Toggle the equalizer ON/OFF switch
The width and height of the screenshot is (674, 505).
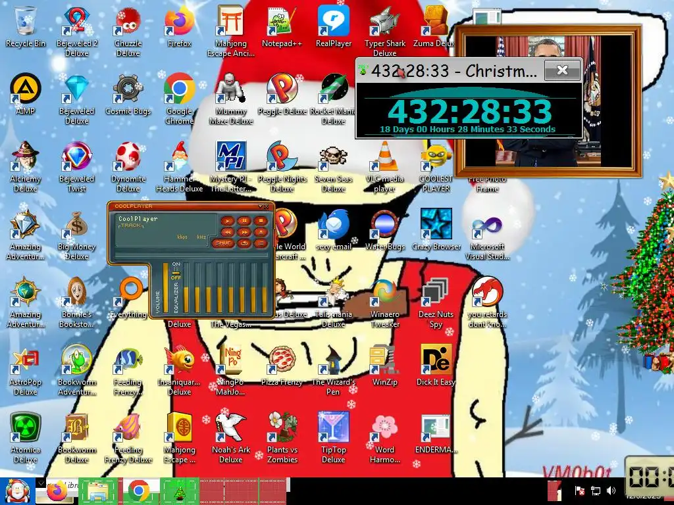(x=176, y=272)
